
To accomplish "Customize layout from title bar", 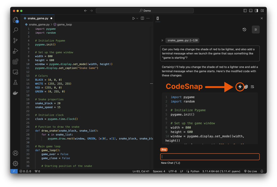I will (262, 11).
